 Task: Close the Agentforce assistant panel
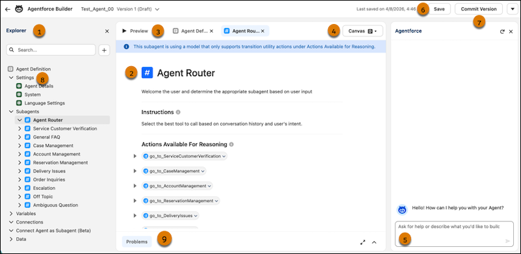coord(511,31)
